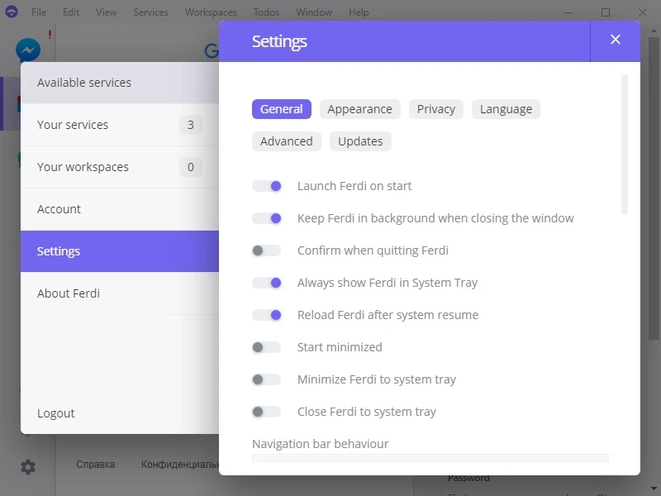661x496 pixels.
Task: Open the Window menu
Action: [314, 12]
